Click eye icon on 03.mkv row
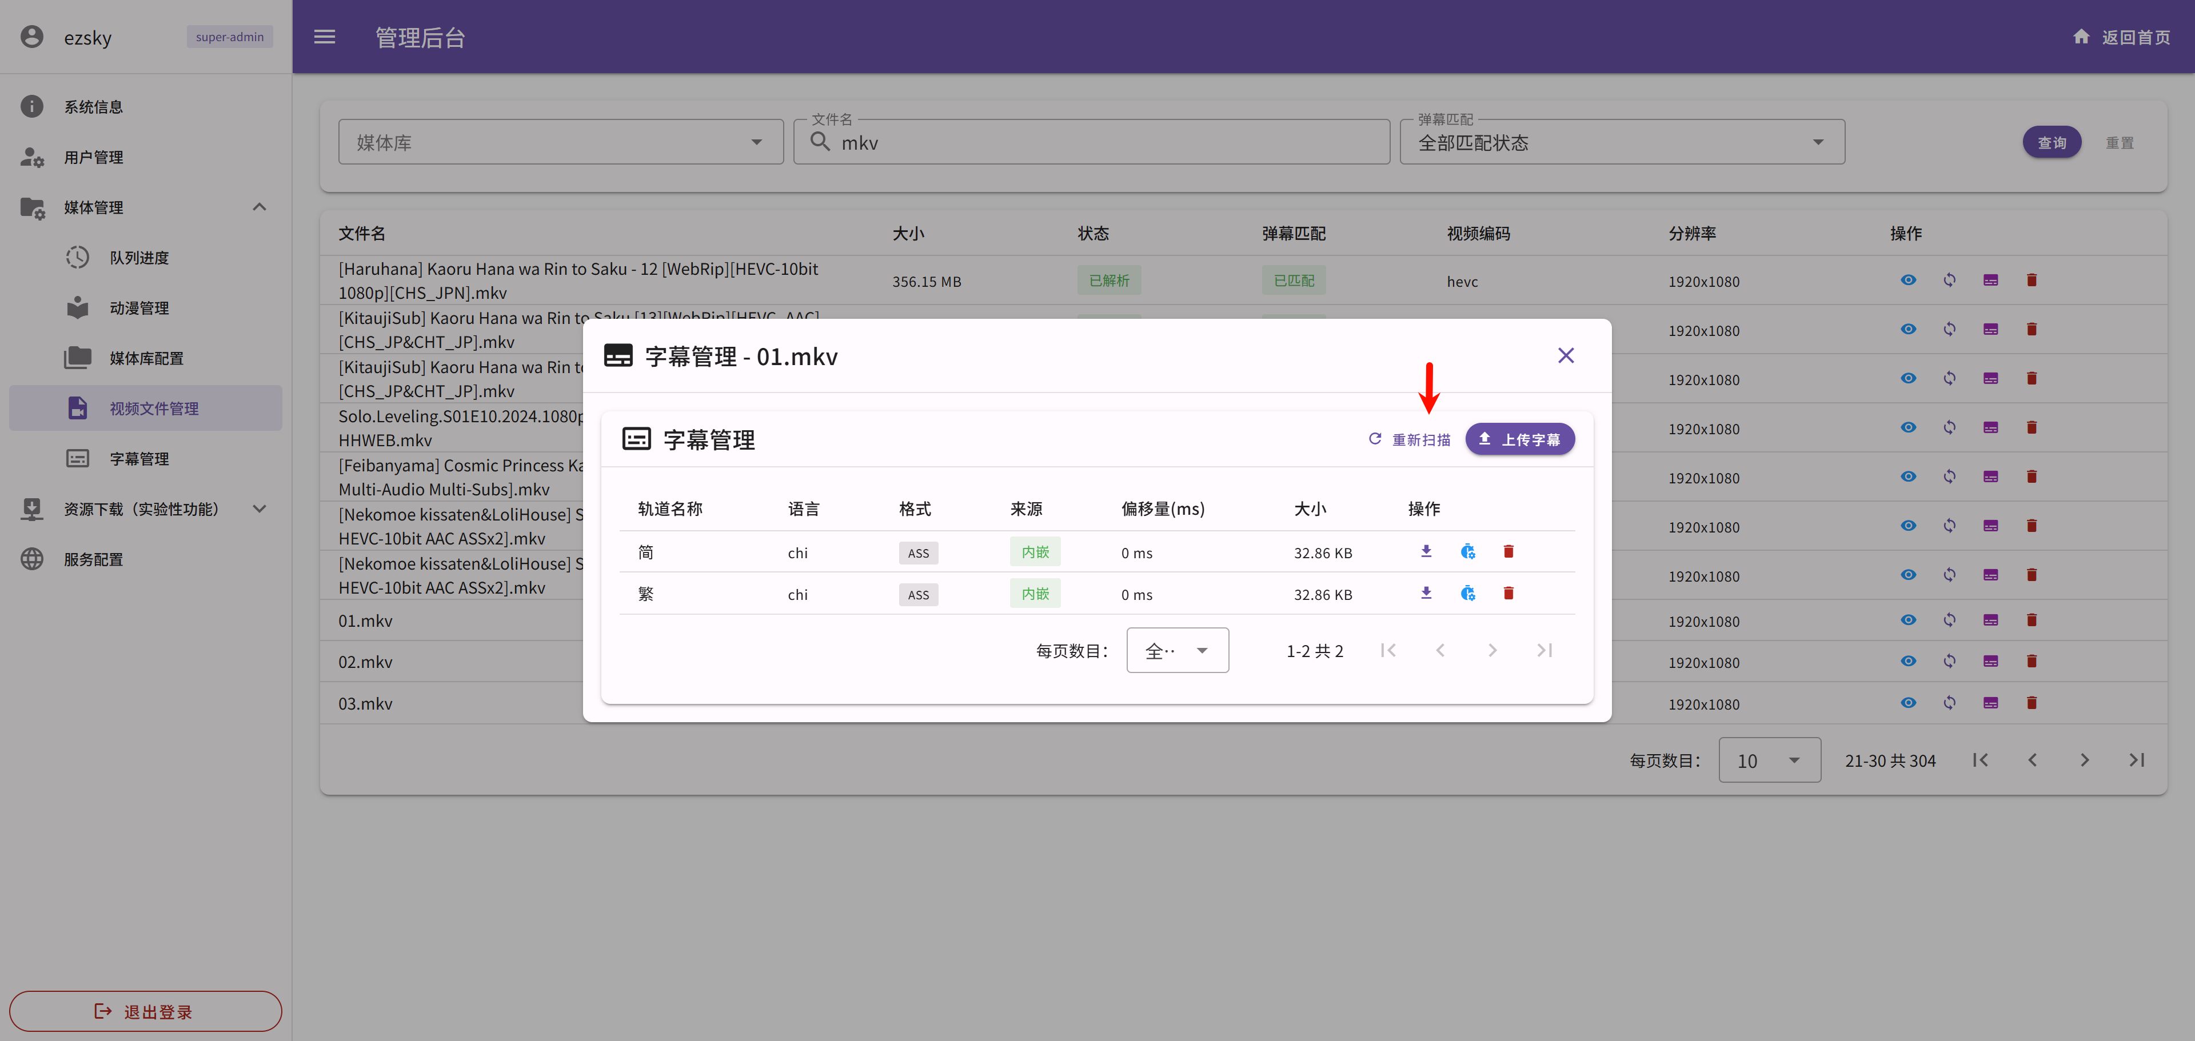This screenshot has height=1041, width=2195. pyautogui.click(x=1908, y=704)
